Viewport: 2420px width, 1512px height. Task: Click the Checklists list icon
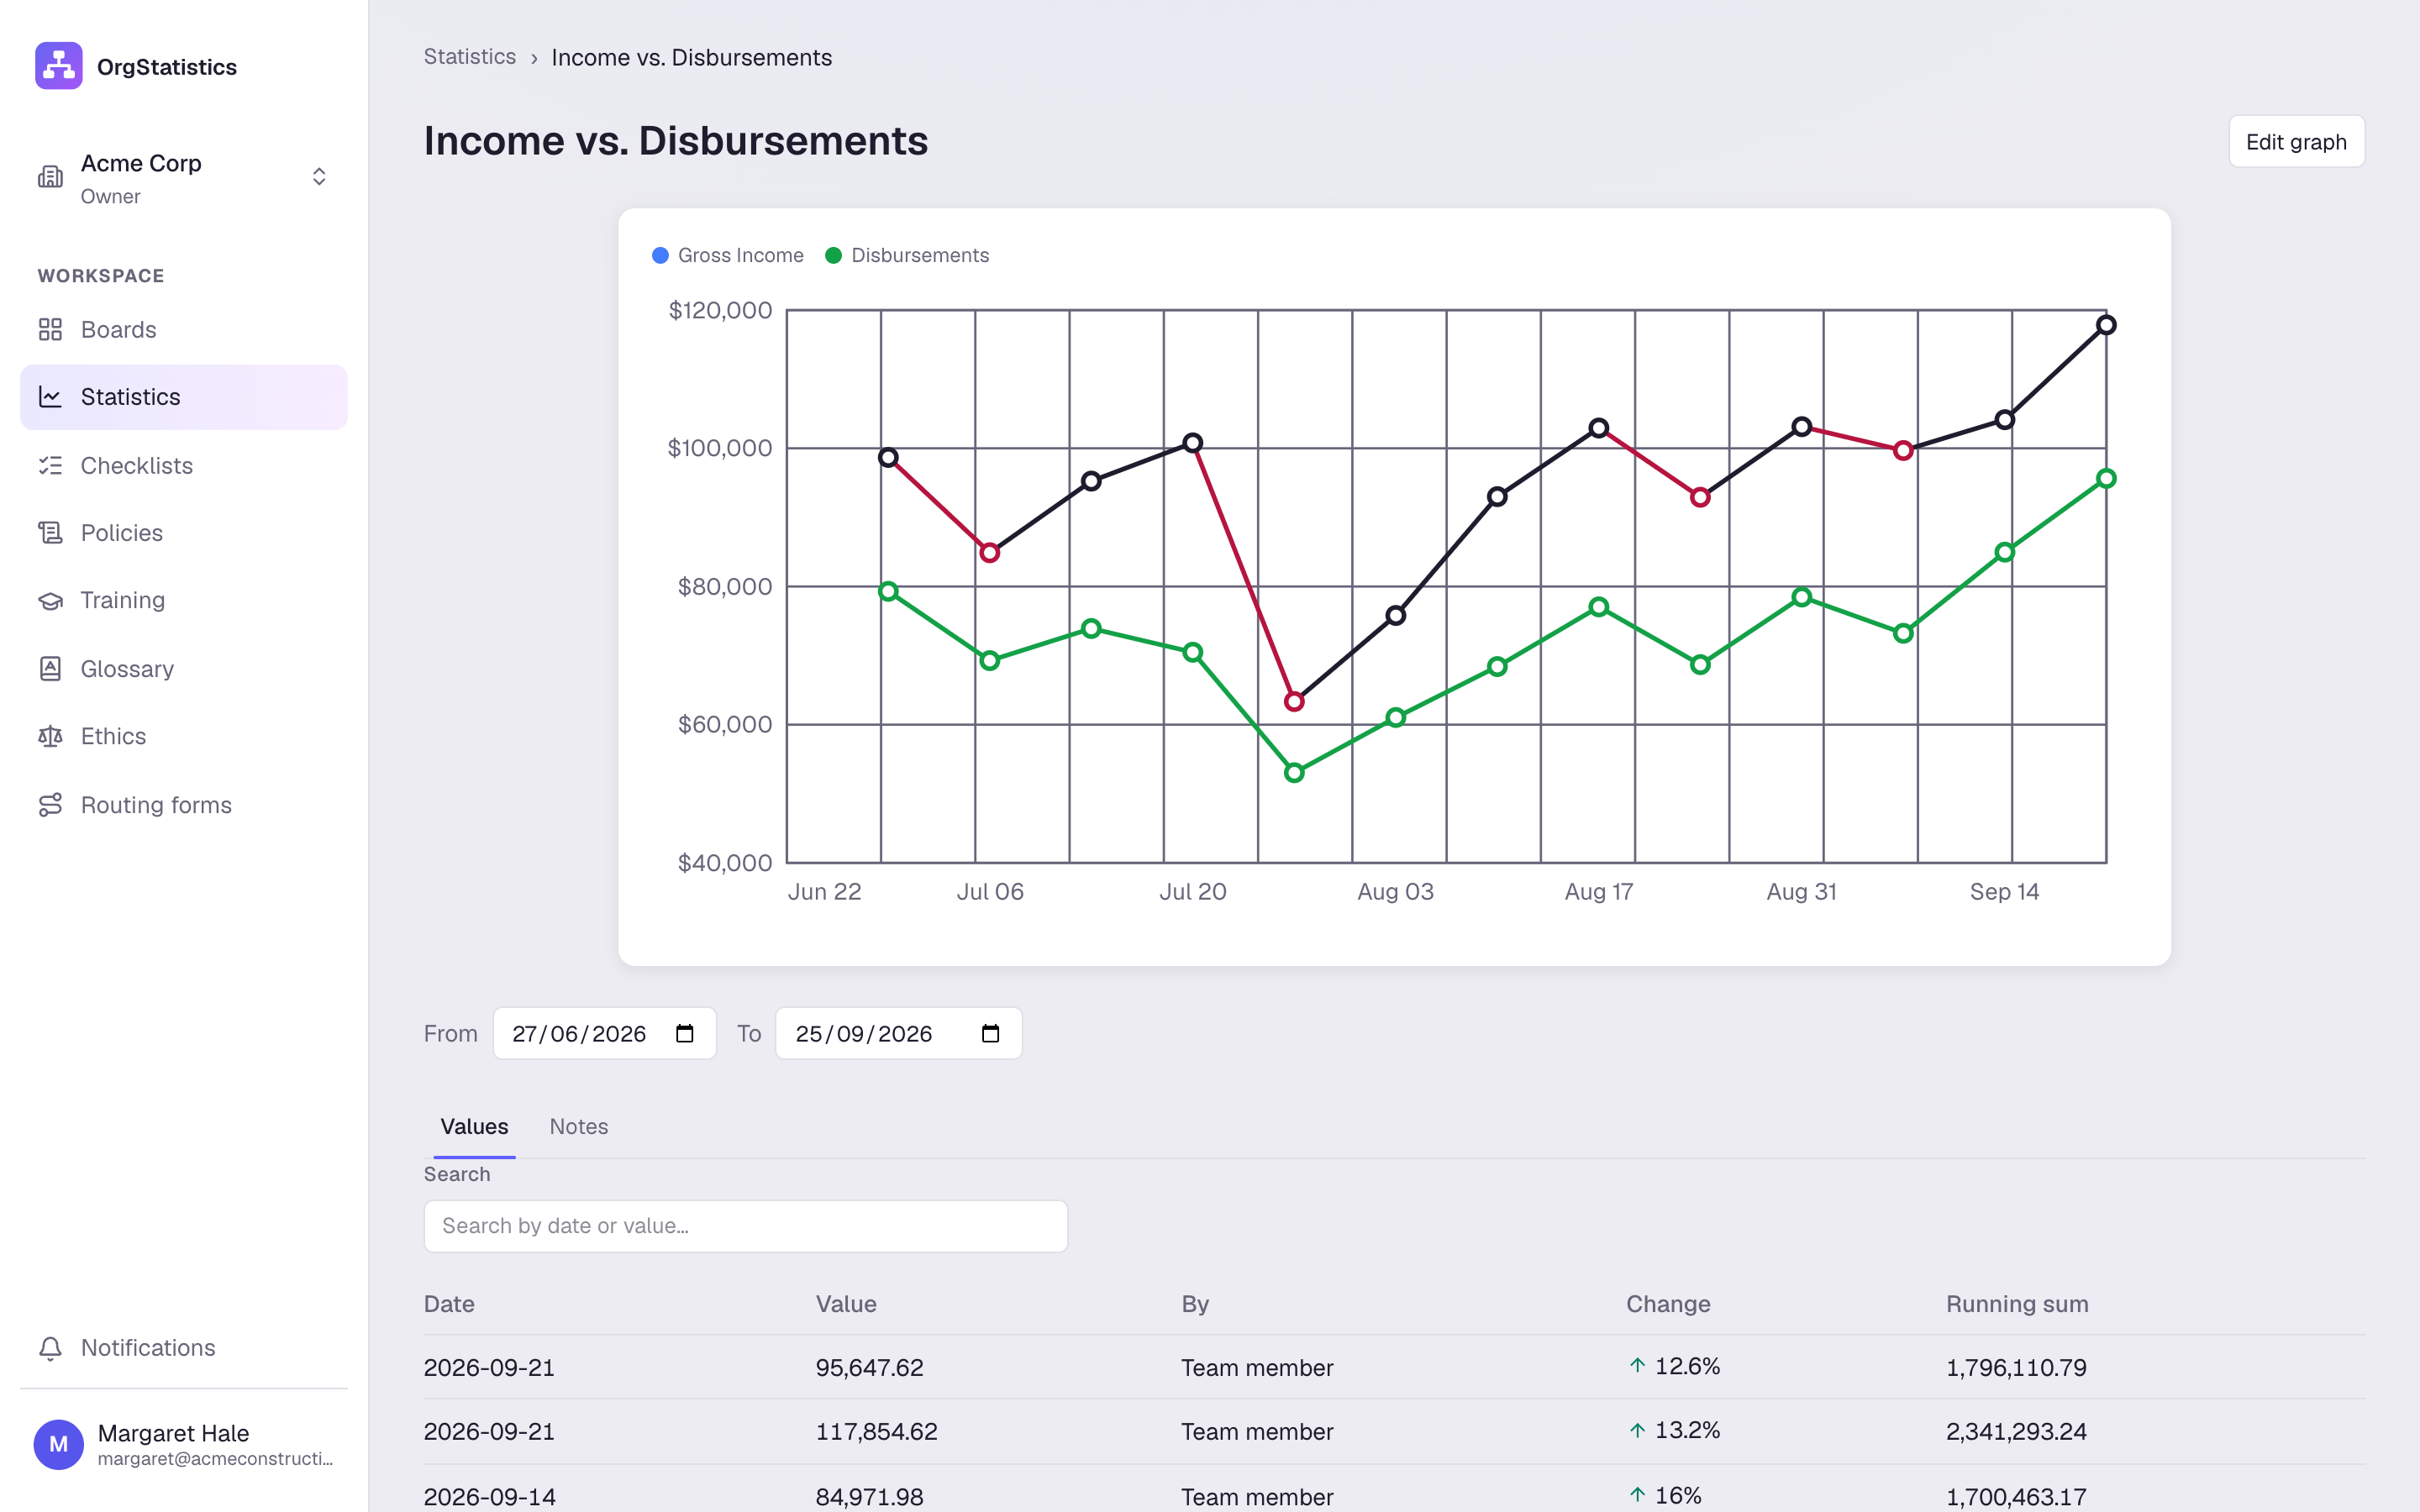click(50, 466)
